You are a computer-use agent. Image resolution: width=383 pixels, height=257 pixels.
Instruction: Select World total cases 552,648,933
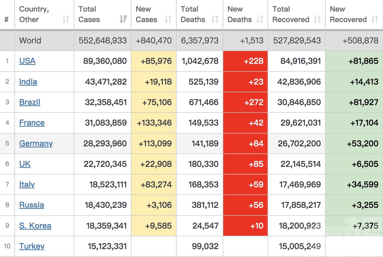tap(103, 40)
